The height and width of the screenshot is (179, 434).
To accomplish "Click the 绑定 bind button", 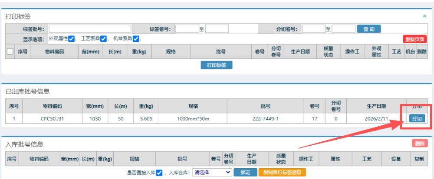I will [245, 172].
